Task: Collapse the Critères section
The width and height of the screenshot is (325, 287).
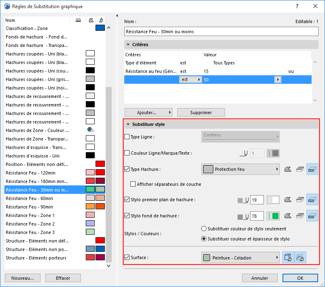Action: click(x=128, y=45)
